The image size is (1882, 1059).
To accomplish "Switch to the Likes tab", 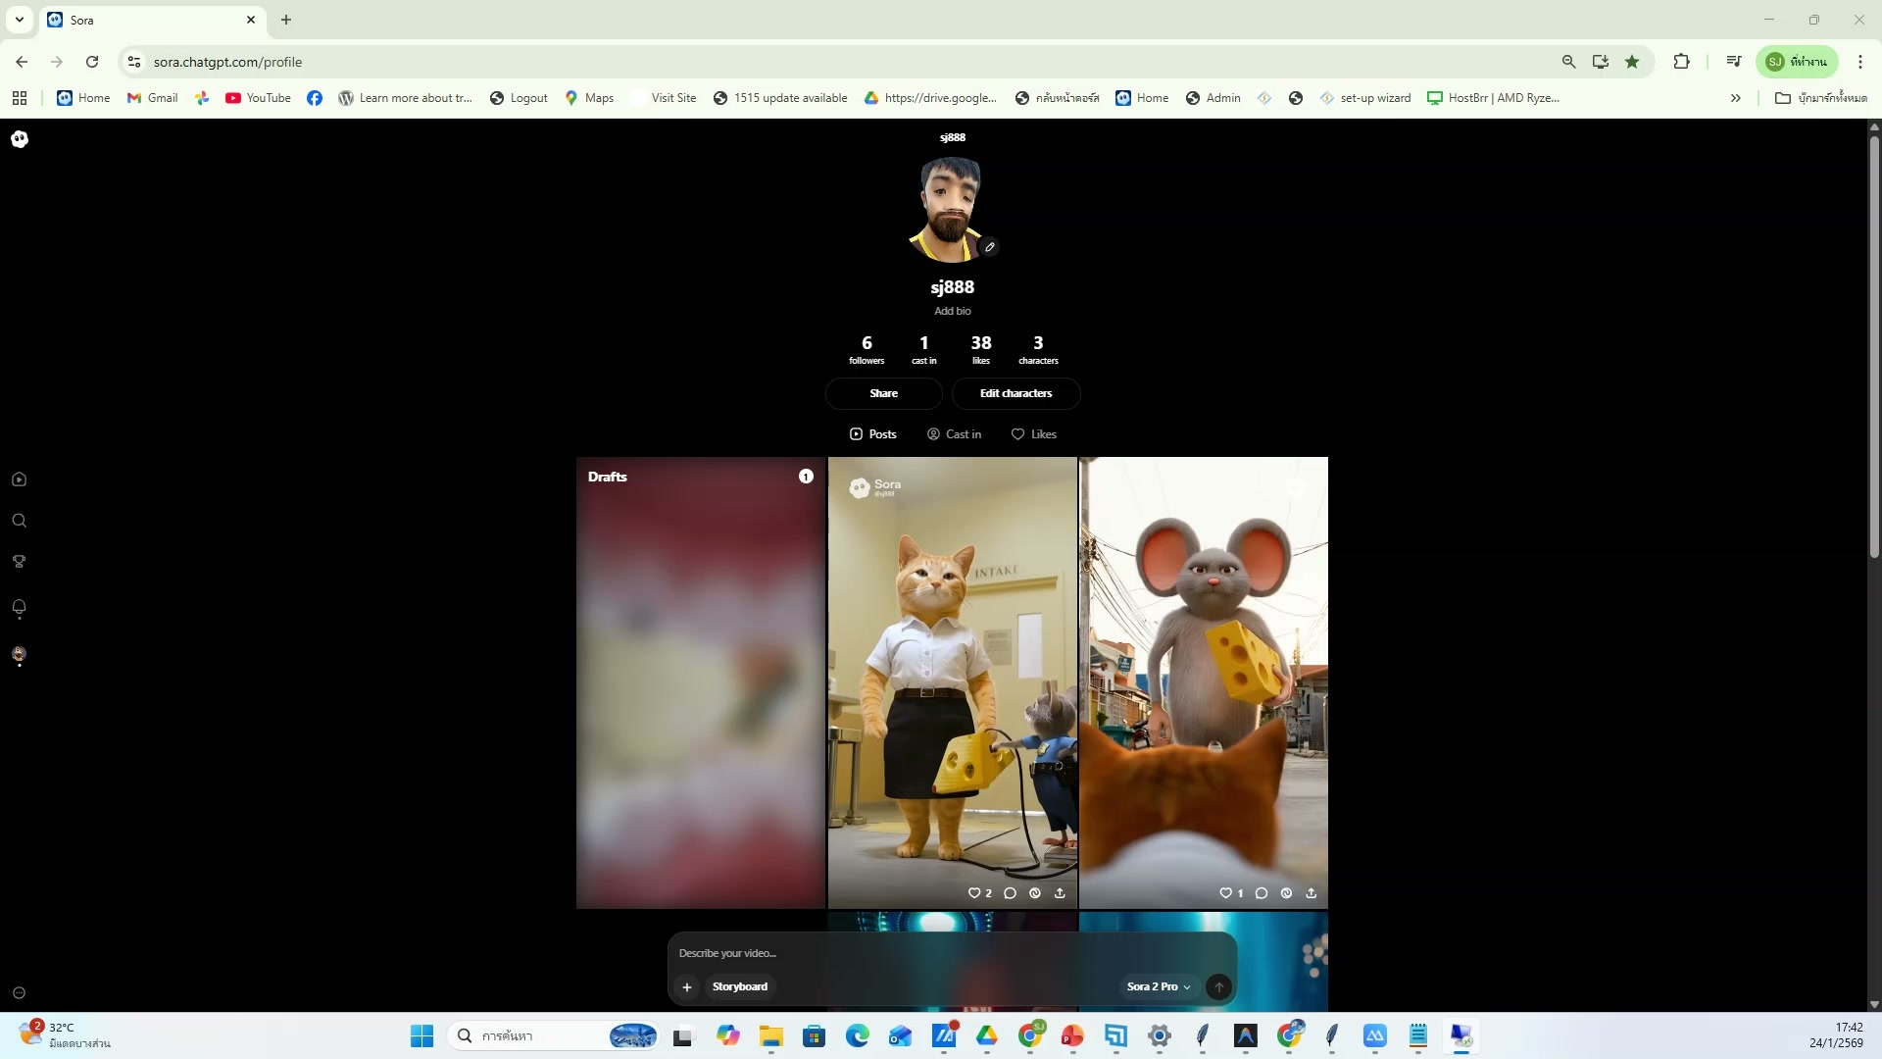I will point(1033,434).
